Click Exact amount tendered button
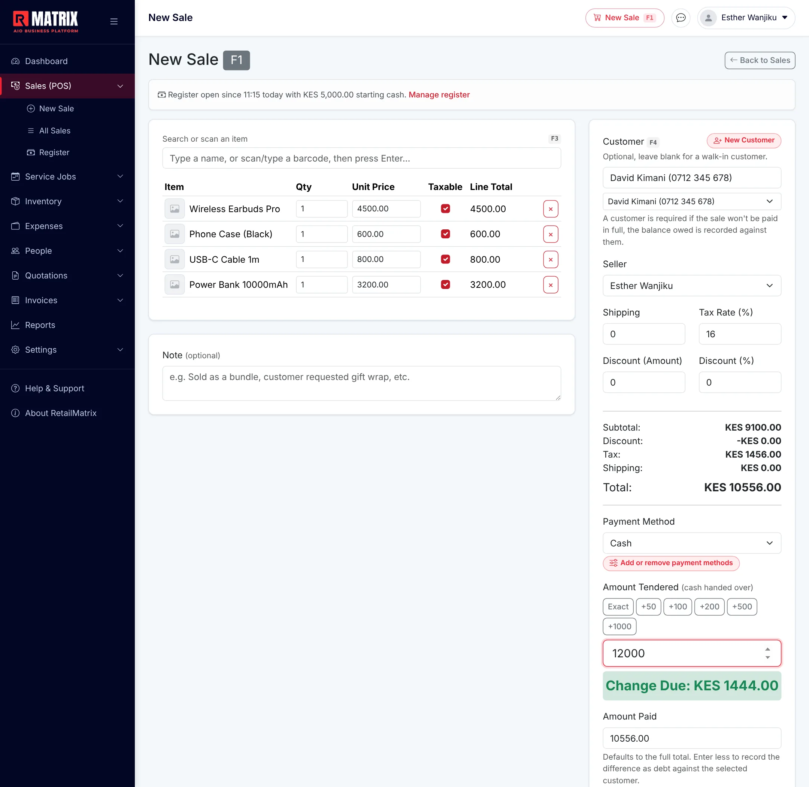 tap(618, 607)
